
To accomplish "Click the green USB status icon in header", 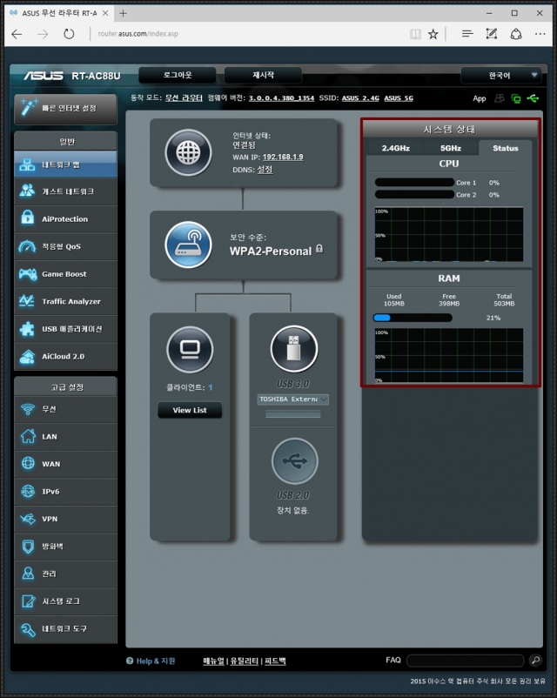I will pyautogui.click(x=533, y=98).
